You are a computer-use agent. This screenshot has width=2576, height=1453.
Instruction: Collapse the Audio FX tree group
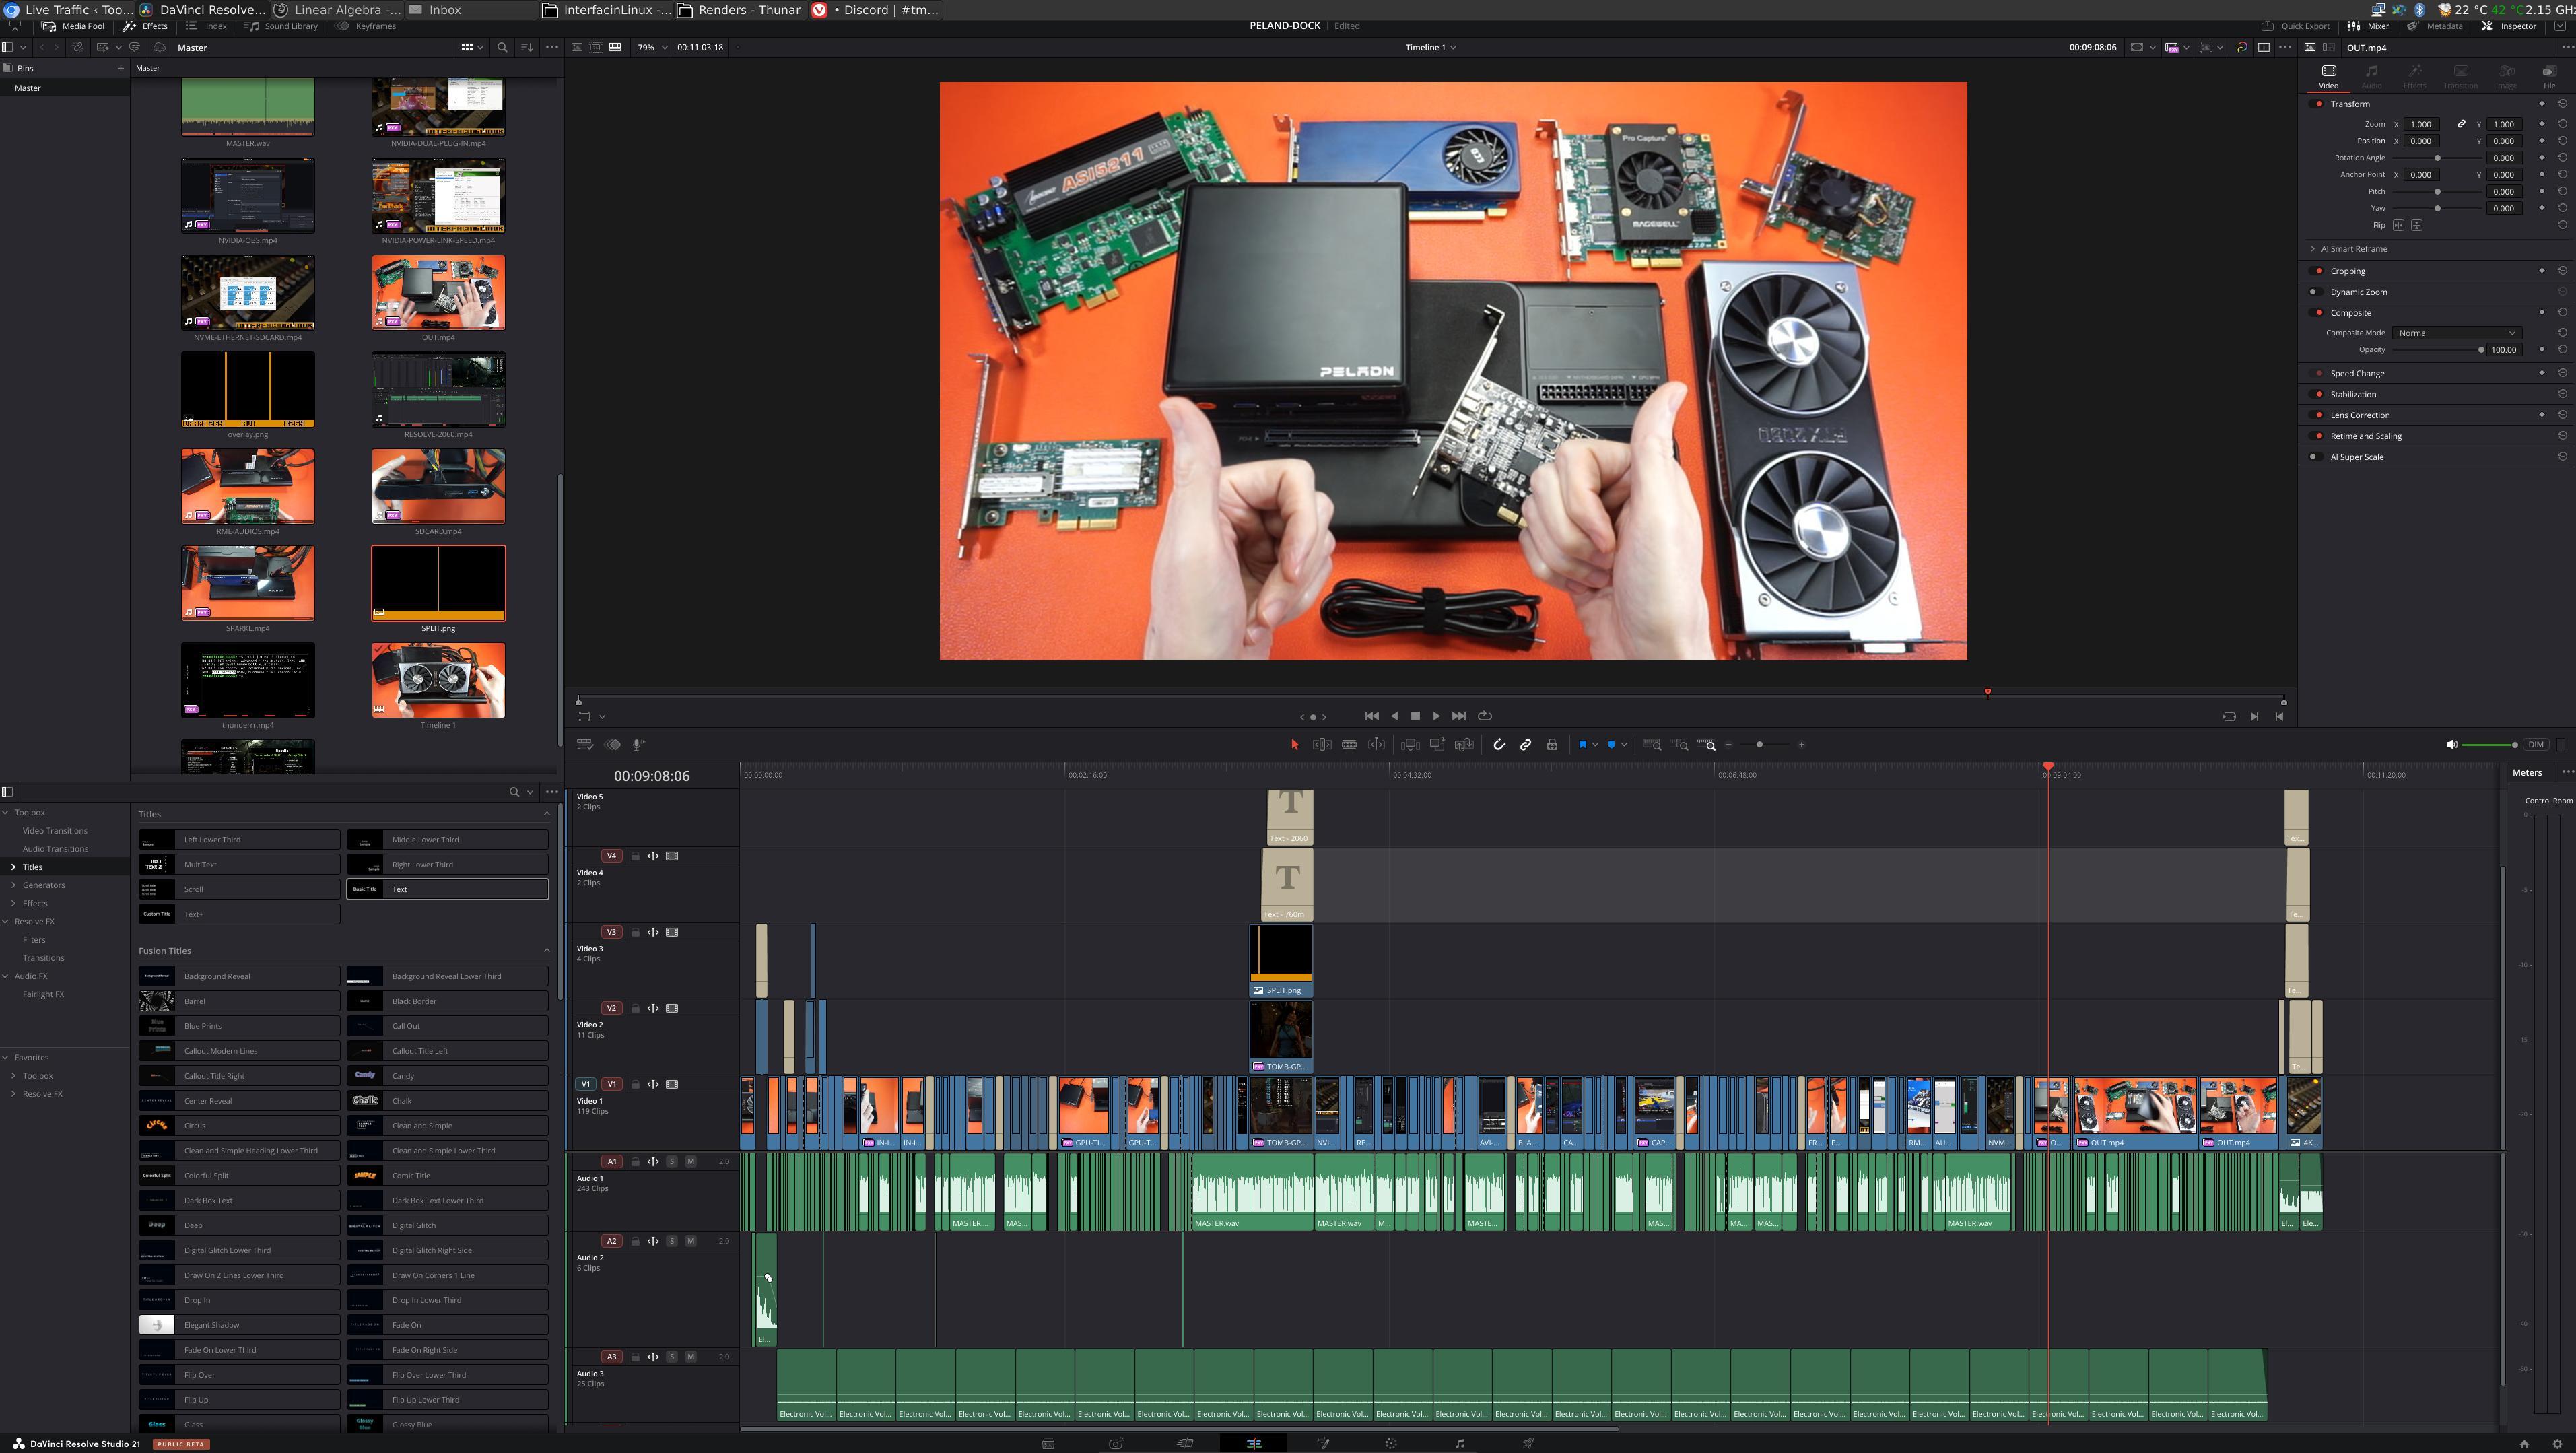coord(6,976)
